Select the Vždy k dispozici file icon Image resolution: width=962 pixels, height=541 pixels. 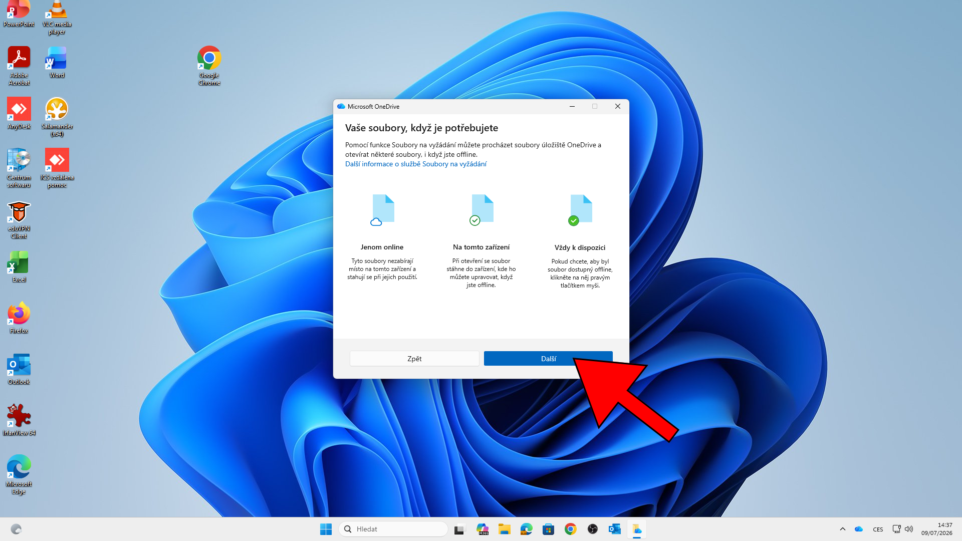(580, 210)
